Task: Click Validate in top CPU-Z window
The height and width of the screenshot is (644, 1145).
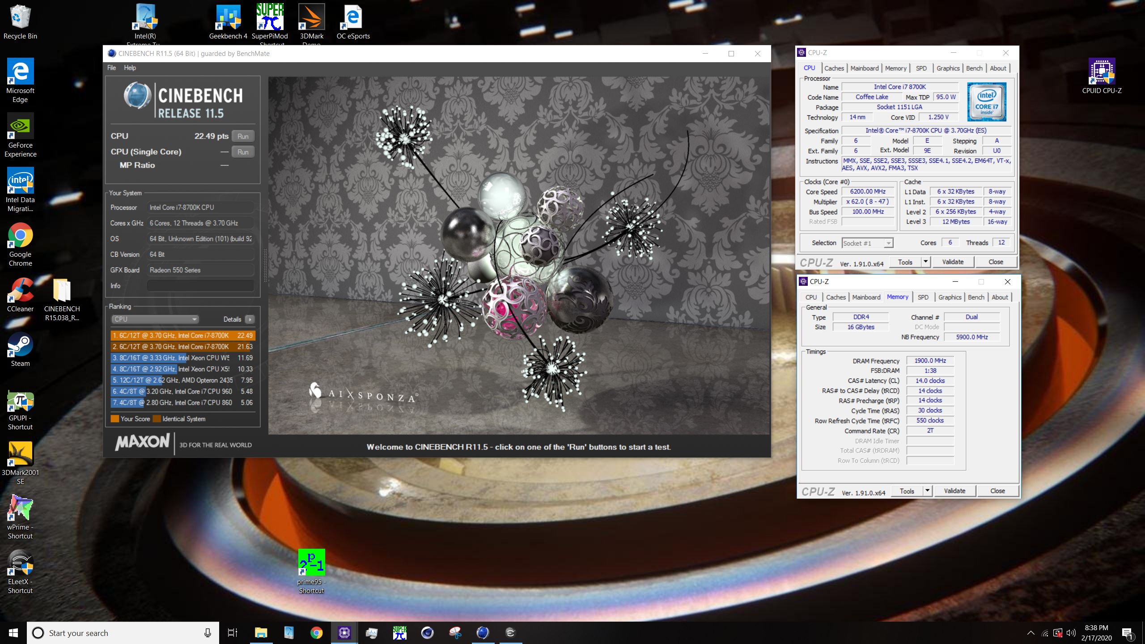Action: tap(953, 262)
